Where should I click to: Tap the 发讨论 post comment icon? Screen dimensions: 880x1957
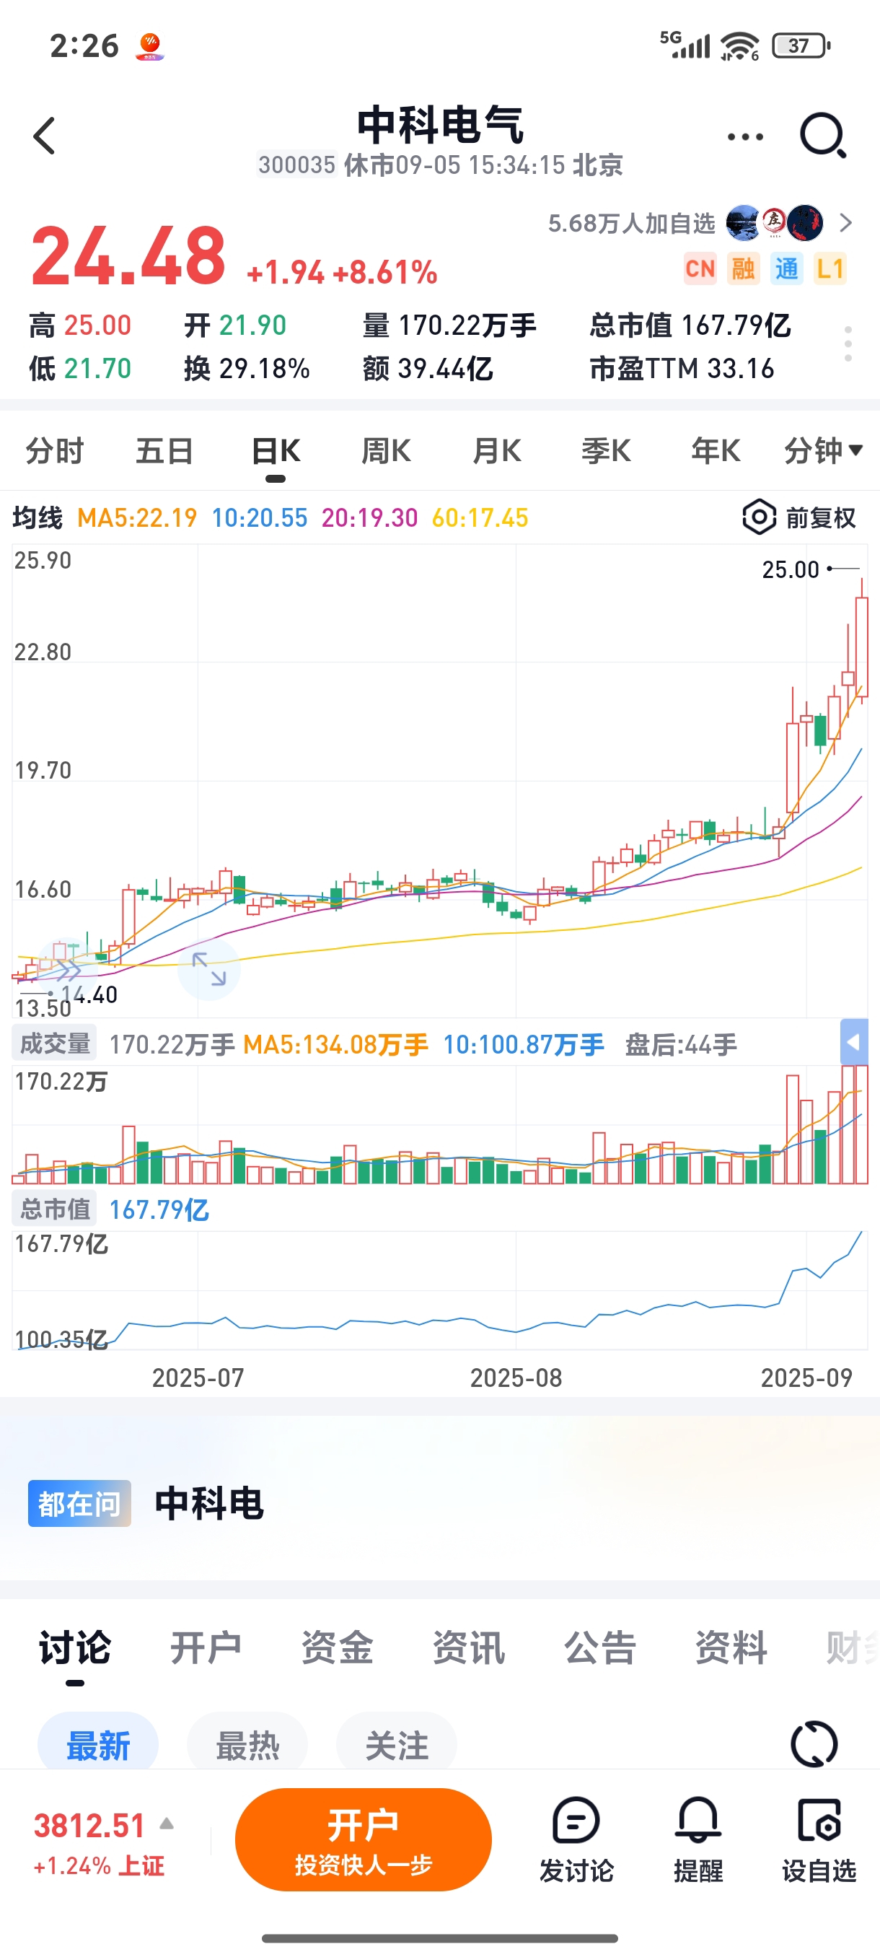(576, 1820)
